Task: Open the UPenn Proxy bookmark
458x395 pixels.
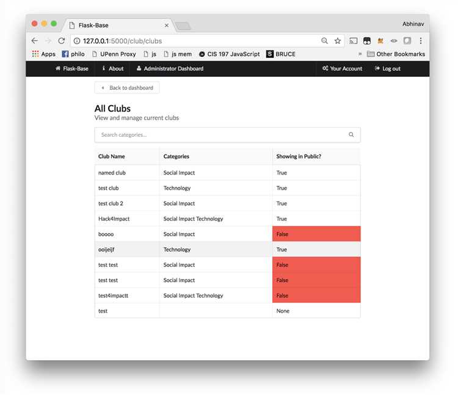Action: pyautogui.click(x=114, y=54)
